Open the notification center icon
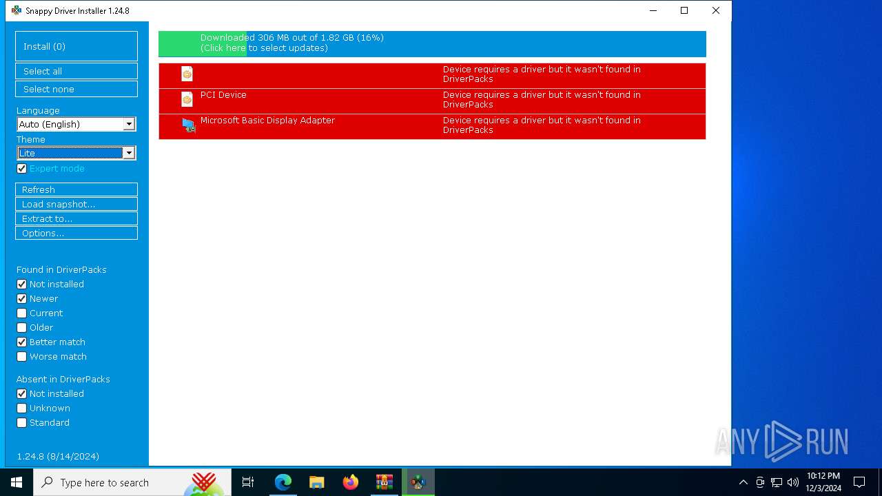This screenshot has width=882, height=496. coord(859,482)
